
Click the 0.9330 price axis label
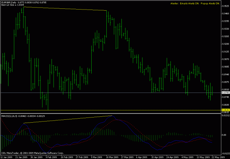point(226,29)
